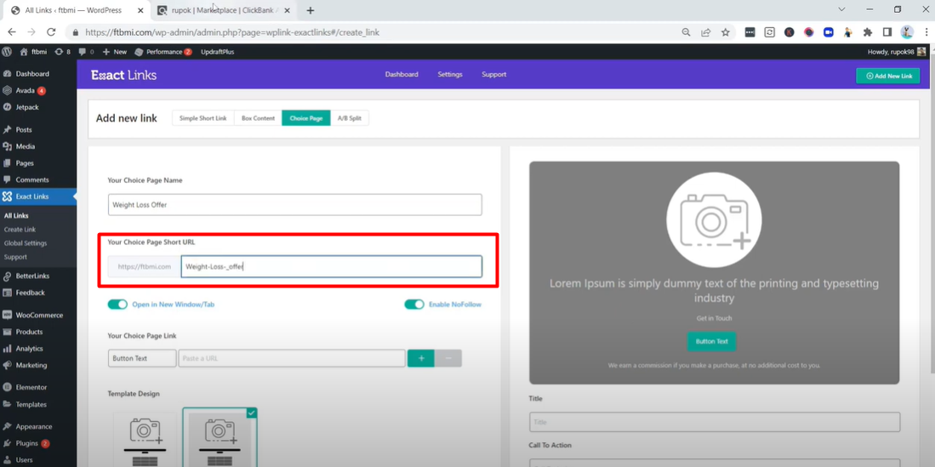Open Comments in the sidebar

click(32, 179)
